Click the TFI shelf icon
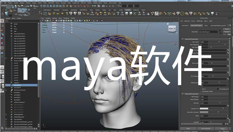 tap(118, 14)
